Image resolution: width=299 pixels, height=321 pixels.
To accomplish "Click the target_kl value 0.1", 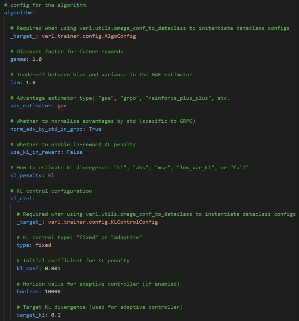I will point(56,315).
